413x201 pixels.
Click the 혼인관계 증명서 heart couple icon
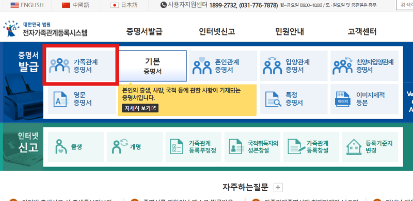click(202, 65)
